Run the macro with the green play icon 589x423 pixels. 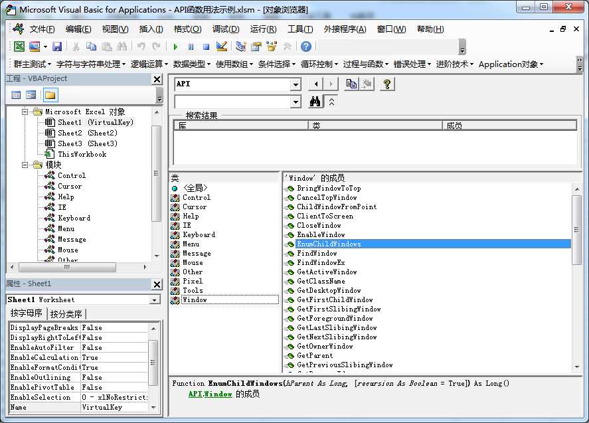point(175,47)
